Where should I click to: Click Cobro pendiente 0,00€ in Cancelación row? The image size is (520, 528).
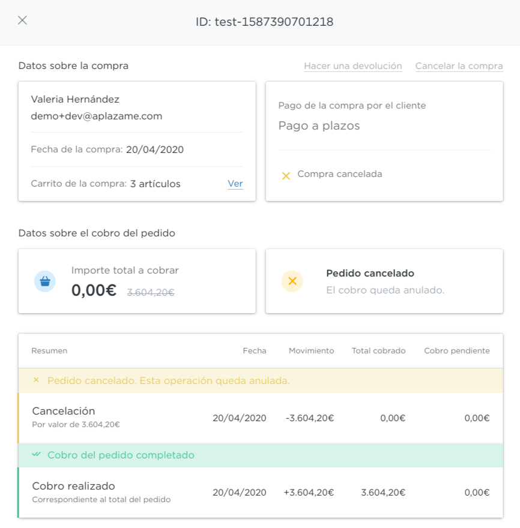click(x=477, y=418)
